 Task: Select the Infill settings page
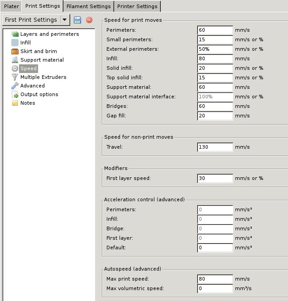25,43
